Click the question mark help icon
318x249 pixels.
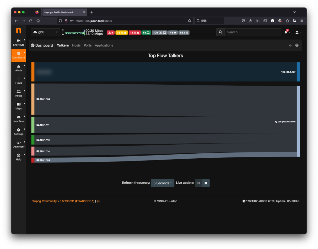pyautogui.click(x=297, y=45)
